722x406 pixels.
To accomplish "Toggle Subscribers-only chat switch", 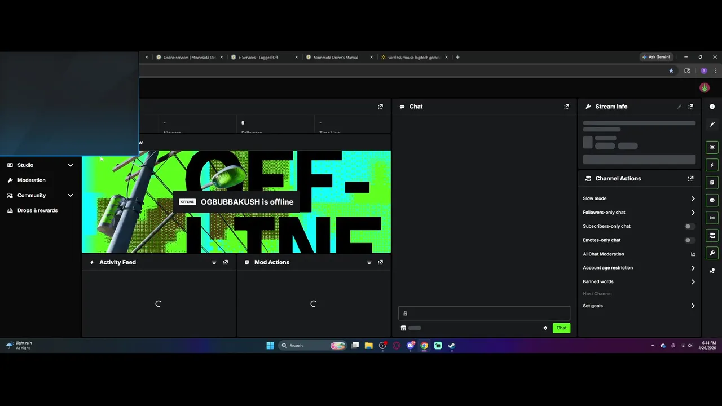I will [x=689, y=226].
